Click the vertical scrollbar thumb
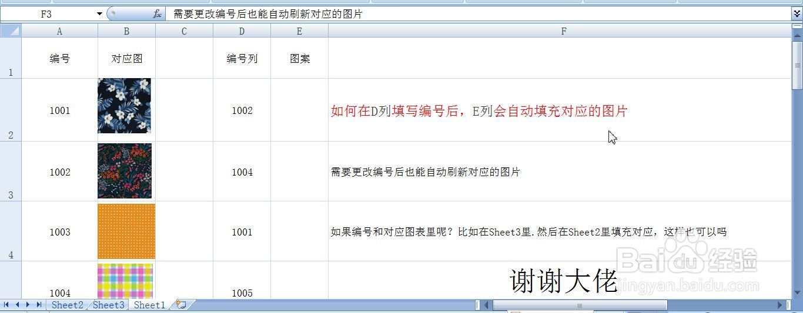Screen dimensions: 803x313 [x=797, y=66]
